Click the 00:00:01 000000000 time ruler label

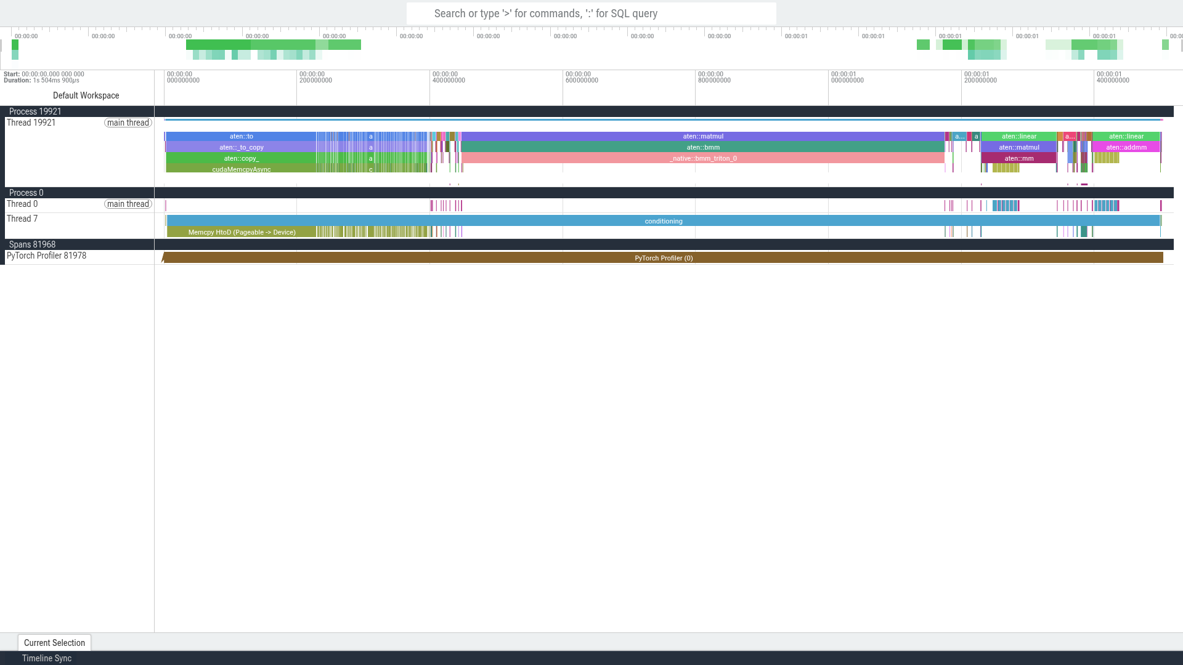tap(847, 77)
